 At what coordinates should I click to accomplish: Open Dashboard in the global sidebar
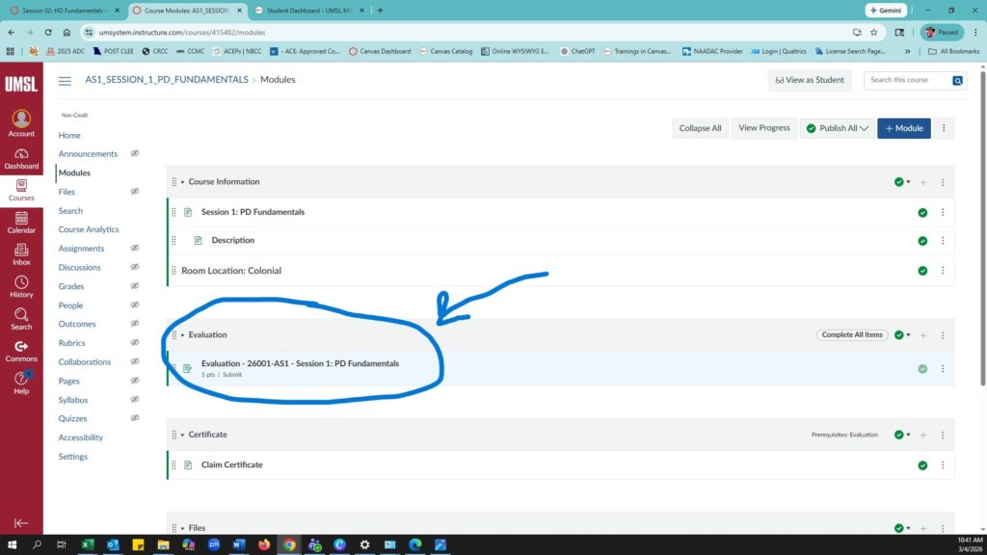coord(21,159)
